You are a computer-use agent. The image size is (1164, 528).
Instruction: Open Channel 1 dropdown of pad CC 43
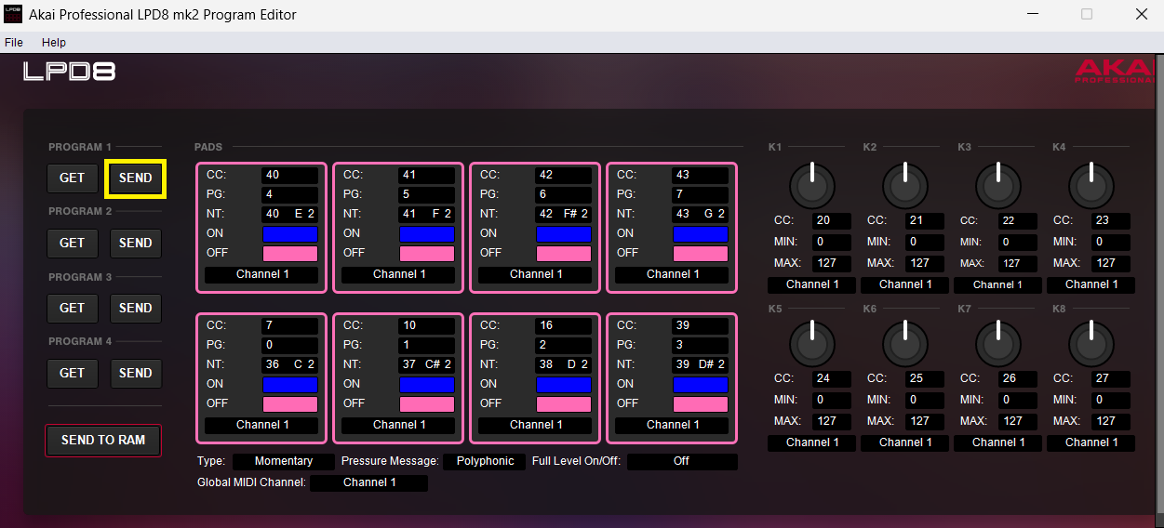coord(672,274)
